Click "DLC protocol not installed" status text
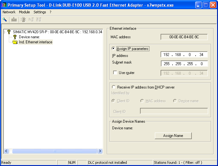 107,163
